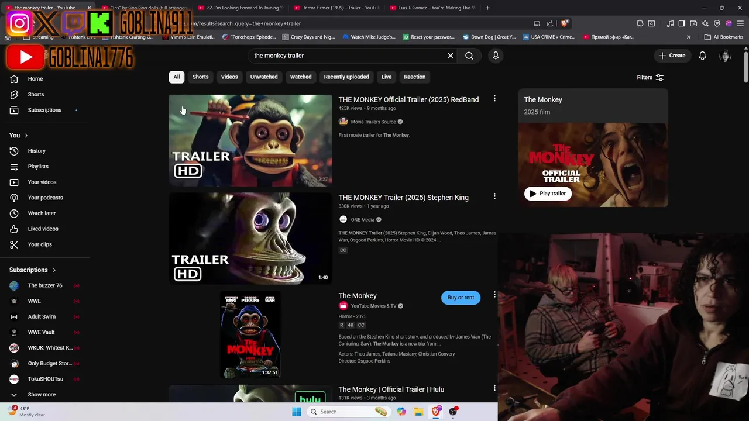The width and height of the screenshot is (749, 421).
Task: Filter results by Reaction chip
Action: (x=414, y=77)
